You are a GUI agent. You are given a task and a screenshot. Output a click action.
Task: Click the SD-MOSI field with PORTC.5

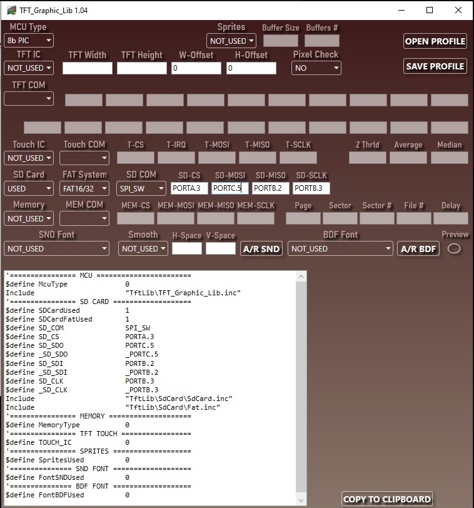[x=230, y=188]
